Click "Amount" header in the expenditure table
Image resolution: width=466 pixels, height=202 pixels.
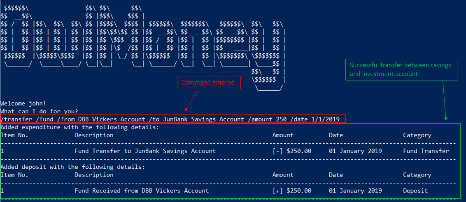[x=283, y=135]
